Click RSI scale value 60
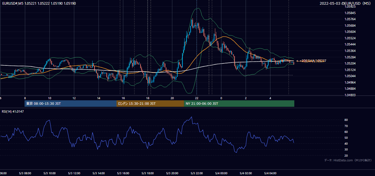 coord(346,132)
